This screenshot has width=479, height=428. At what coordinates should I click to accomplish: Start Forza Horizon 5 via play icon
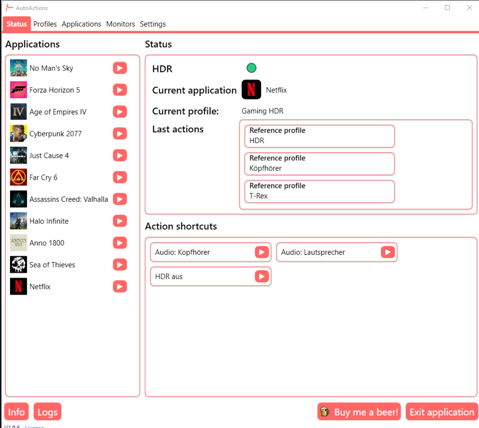point(120,90)
